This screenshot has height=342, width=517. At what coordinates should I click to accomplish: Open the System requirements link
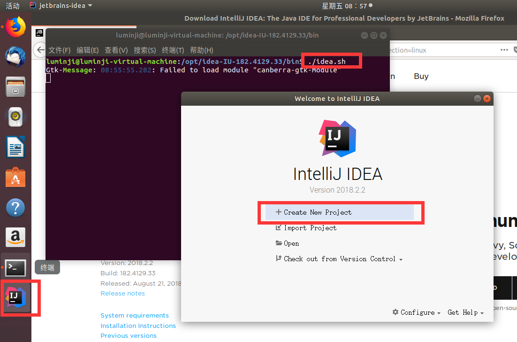(135, 315)
